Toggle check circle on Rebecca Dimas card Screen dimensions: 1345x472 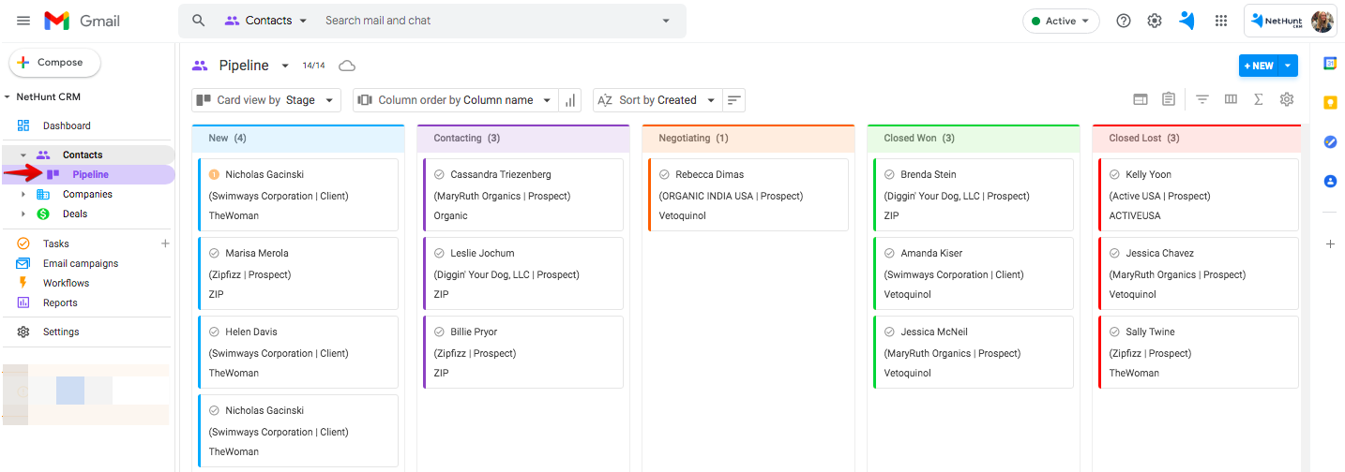(x=664, y=174)
